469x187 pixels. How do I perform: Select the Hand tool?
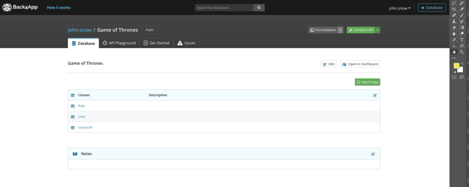point(454,52)
